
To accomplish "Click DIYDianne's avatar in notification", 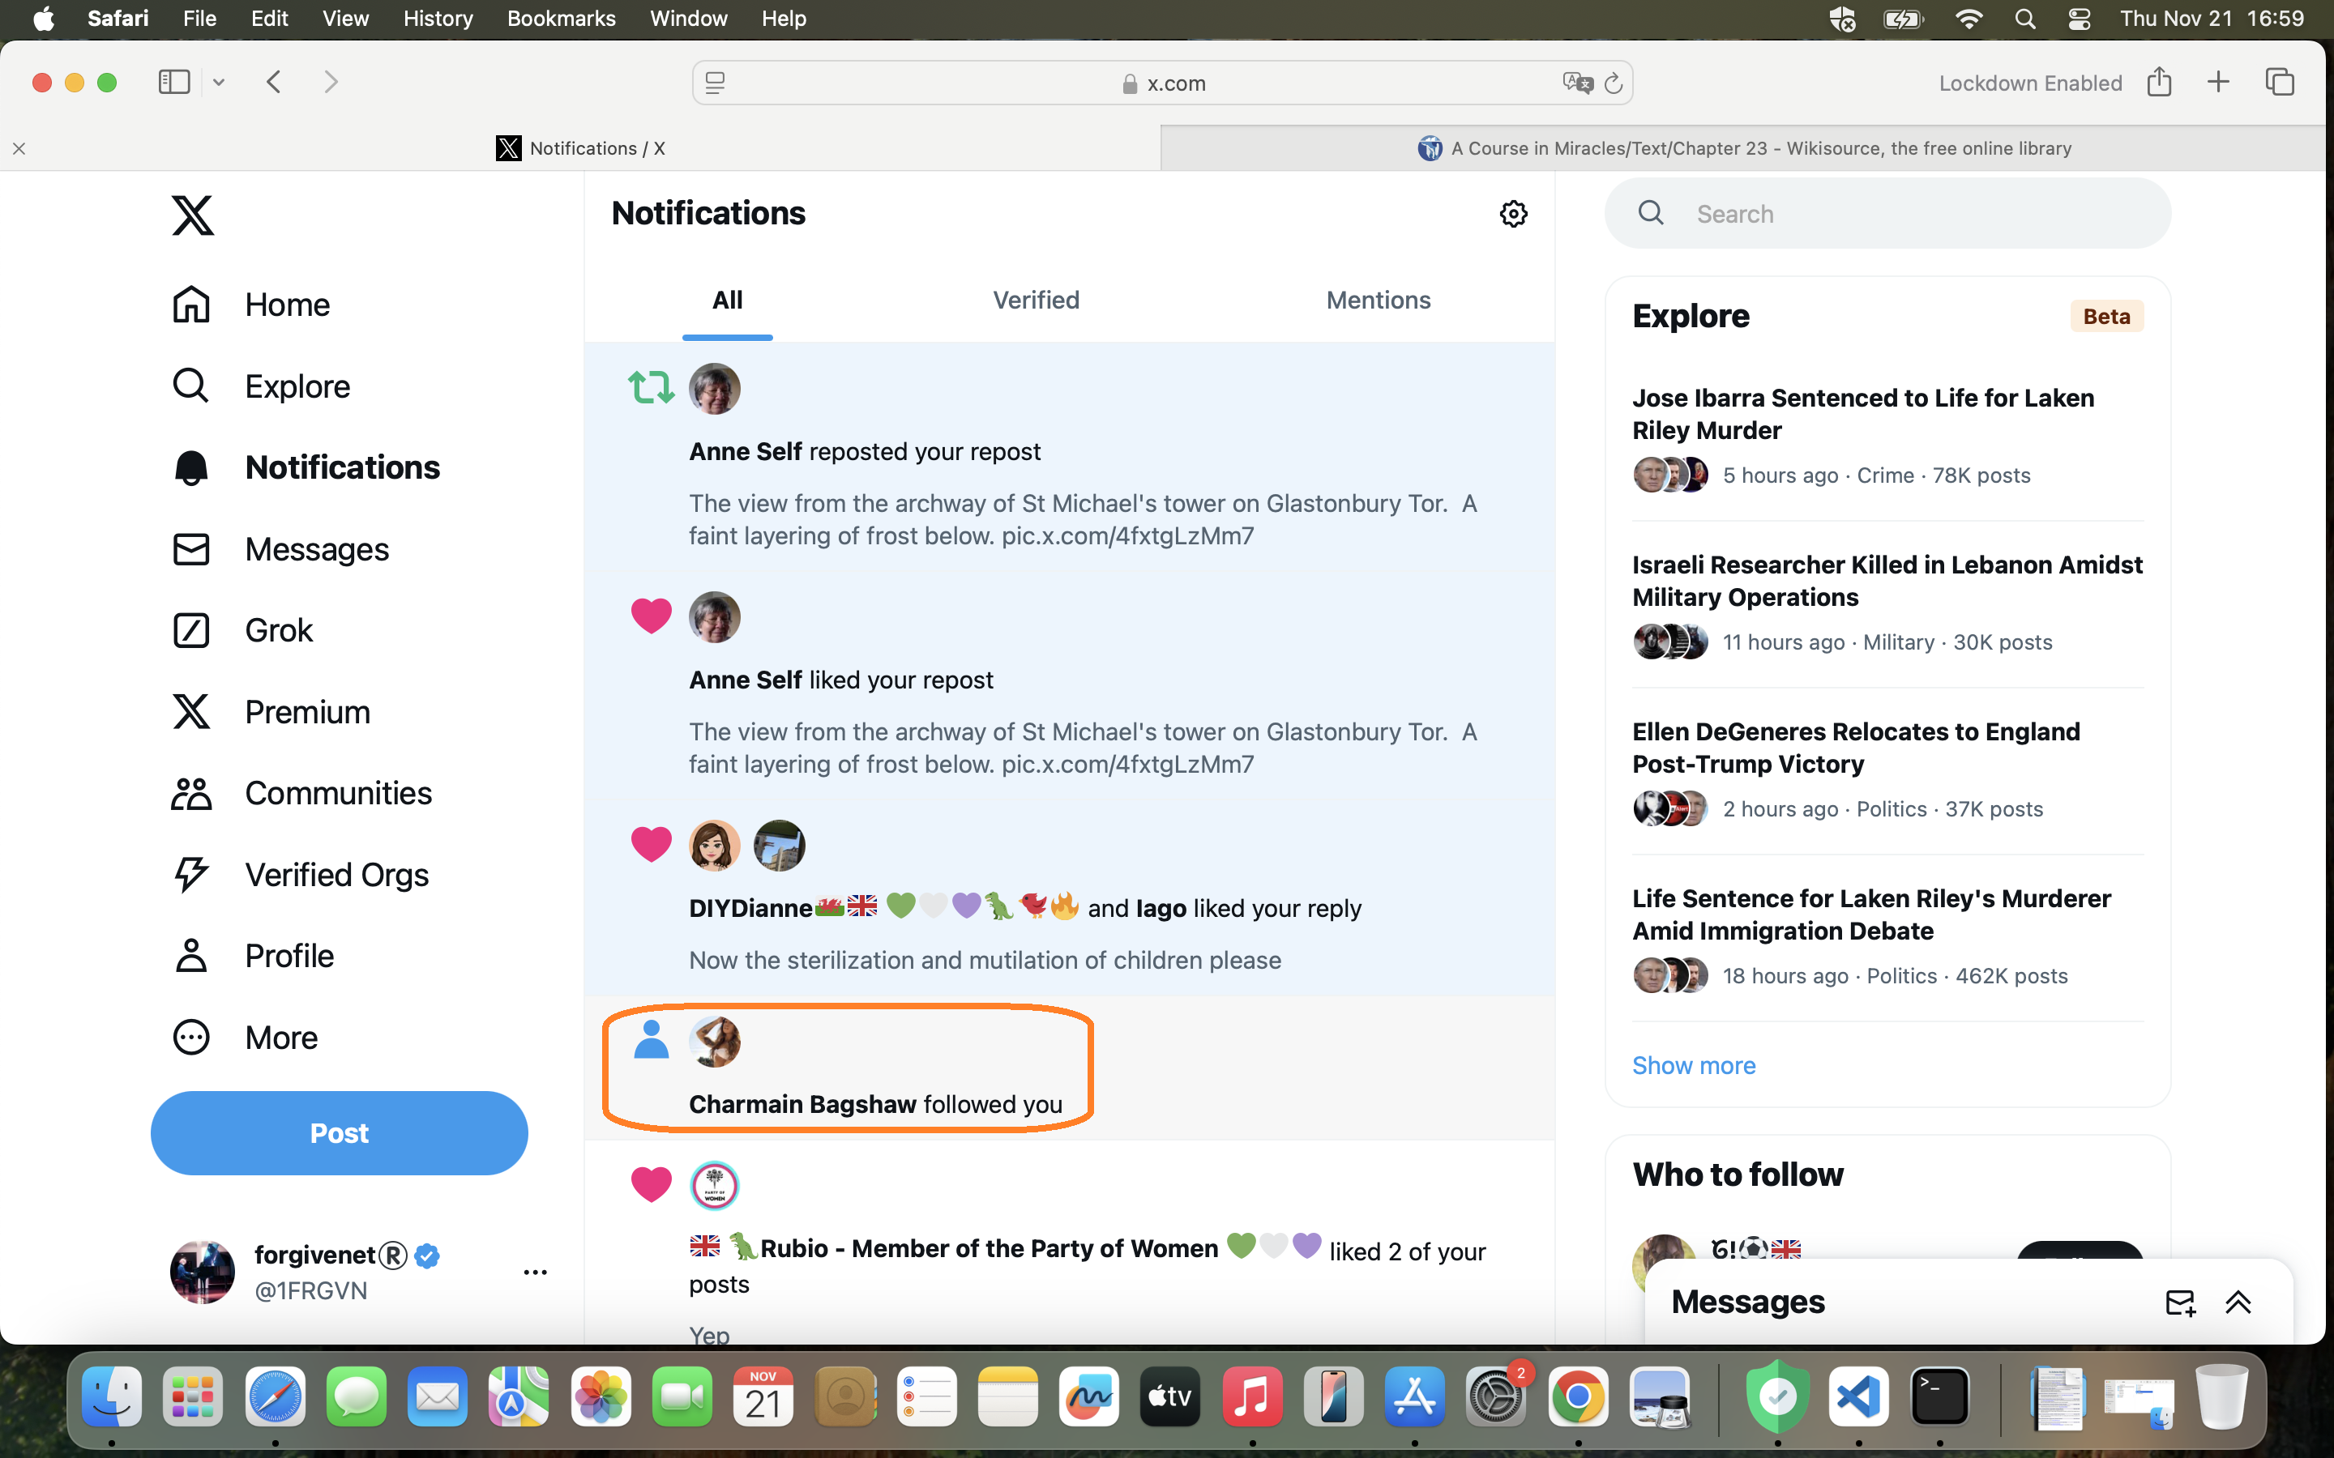I will pyautogui.click(x=715, y=846).
